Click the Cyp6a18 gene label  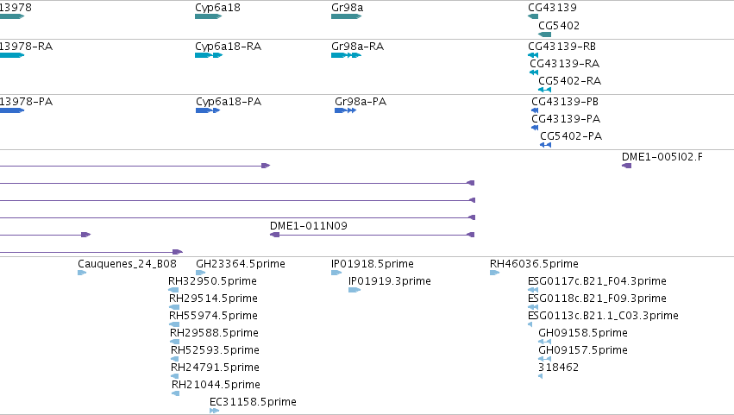[x=217, y=8]
